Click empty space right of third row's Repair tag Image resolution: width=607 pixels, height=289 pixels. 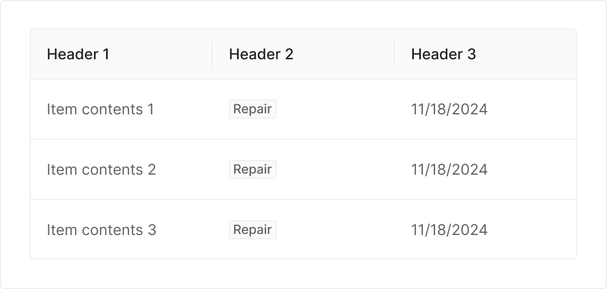[334, 230]
